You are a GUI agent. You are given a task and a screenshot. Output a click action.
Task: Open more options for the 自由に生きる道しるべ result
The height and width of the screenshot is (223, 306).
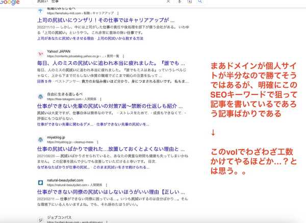coord(100,99)
